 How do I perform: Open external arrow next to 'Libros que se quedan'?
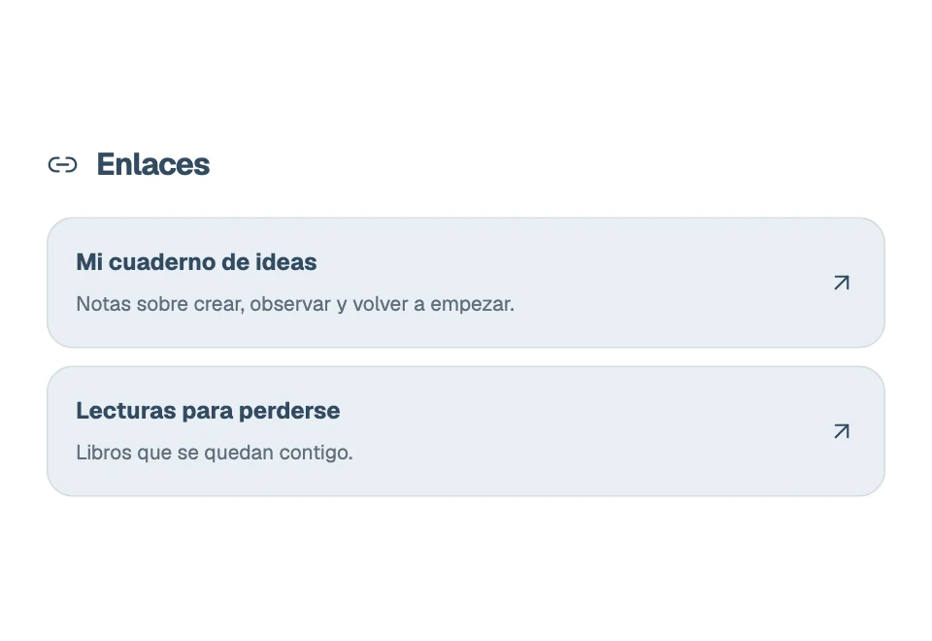pos(842,431)
